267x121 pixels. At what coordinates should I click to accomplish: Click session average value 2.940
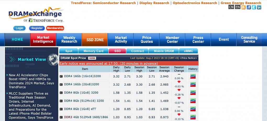pyautogui.click(x=164, y=76)
